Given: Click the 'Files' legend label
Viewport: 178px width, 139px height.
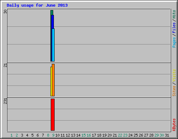Looking at the screenshot, I should click(x=174, y=27).
